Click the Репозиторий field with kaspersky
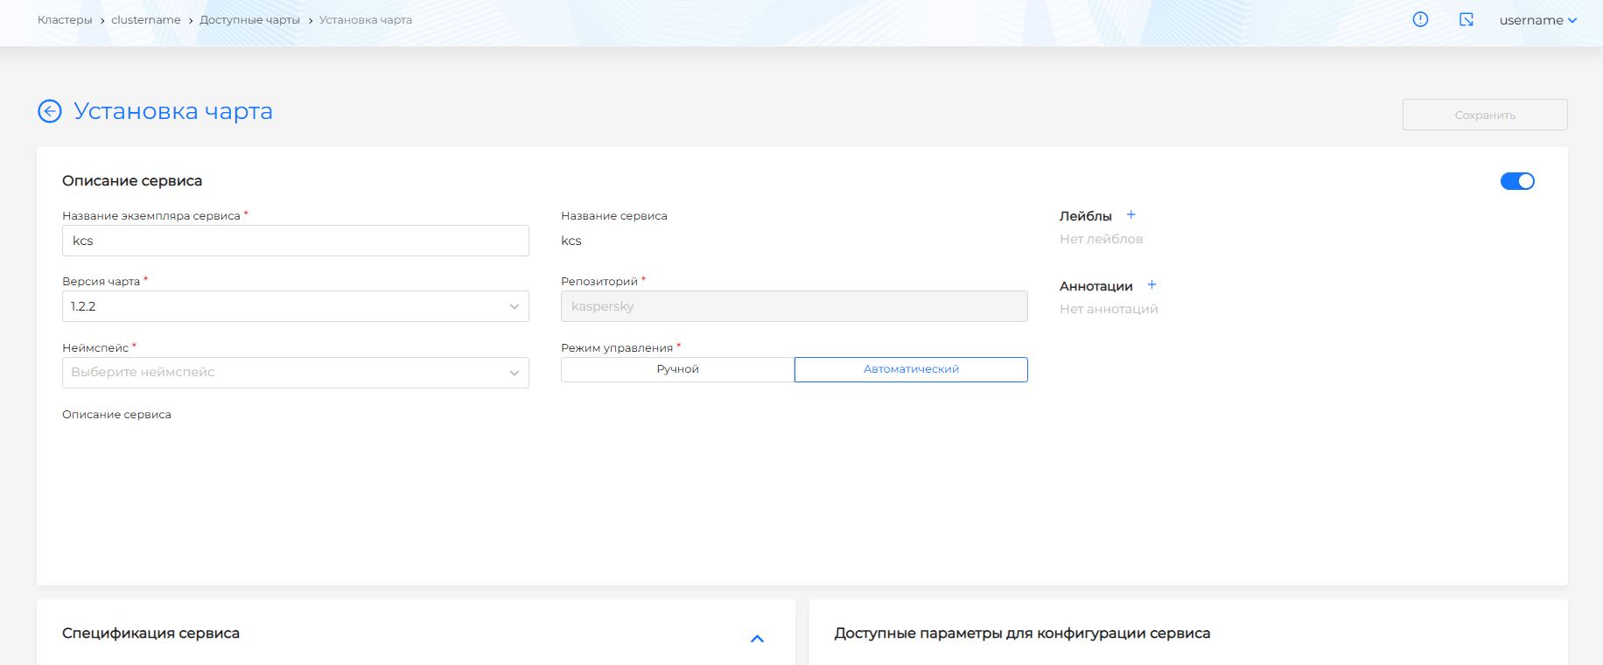Viewport: 1603px width, 665px height. (x=794, y=306)
